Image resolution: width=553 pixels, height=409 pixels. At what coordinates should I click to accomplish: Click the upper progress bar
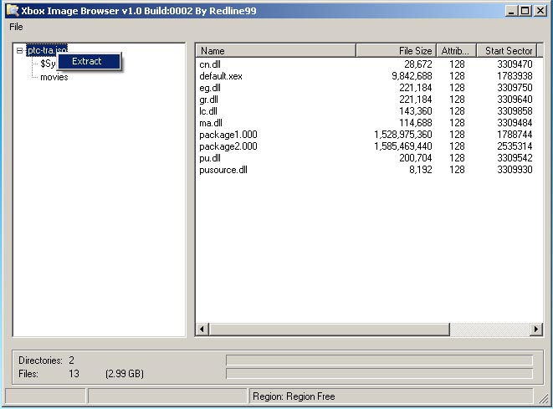click(379, 360)
